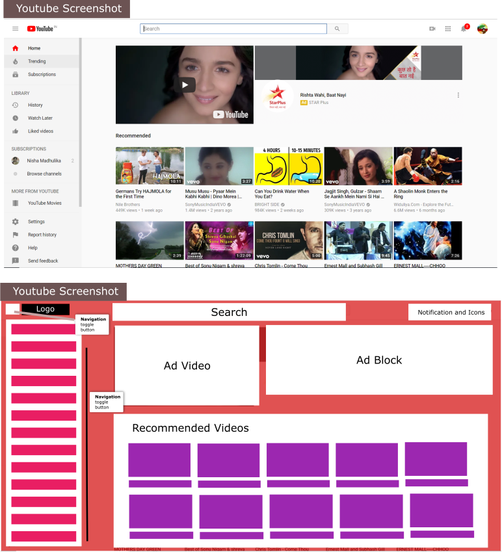The height and width of the screenshot is (552, 502).
Task: Click the StarPlus channel logo
Action: click(x=278, y=96)
